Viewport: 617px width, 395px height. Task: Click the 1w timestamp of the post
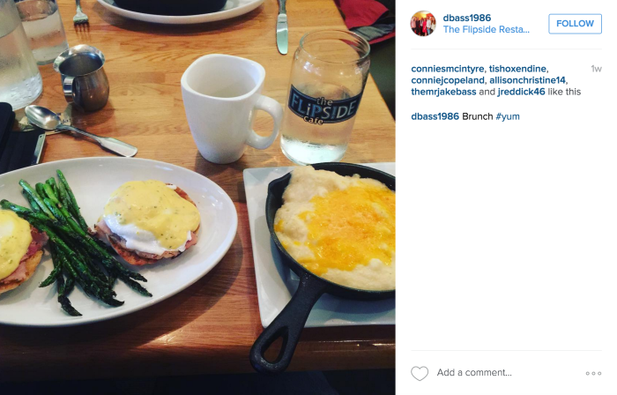[x=596, y=69]
